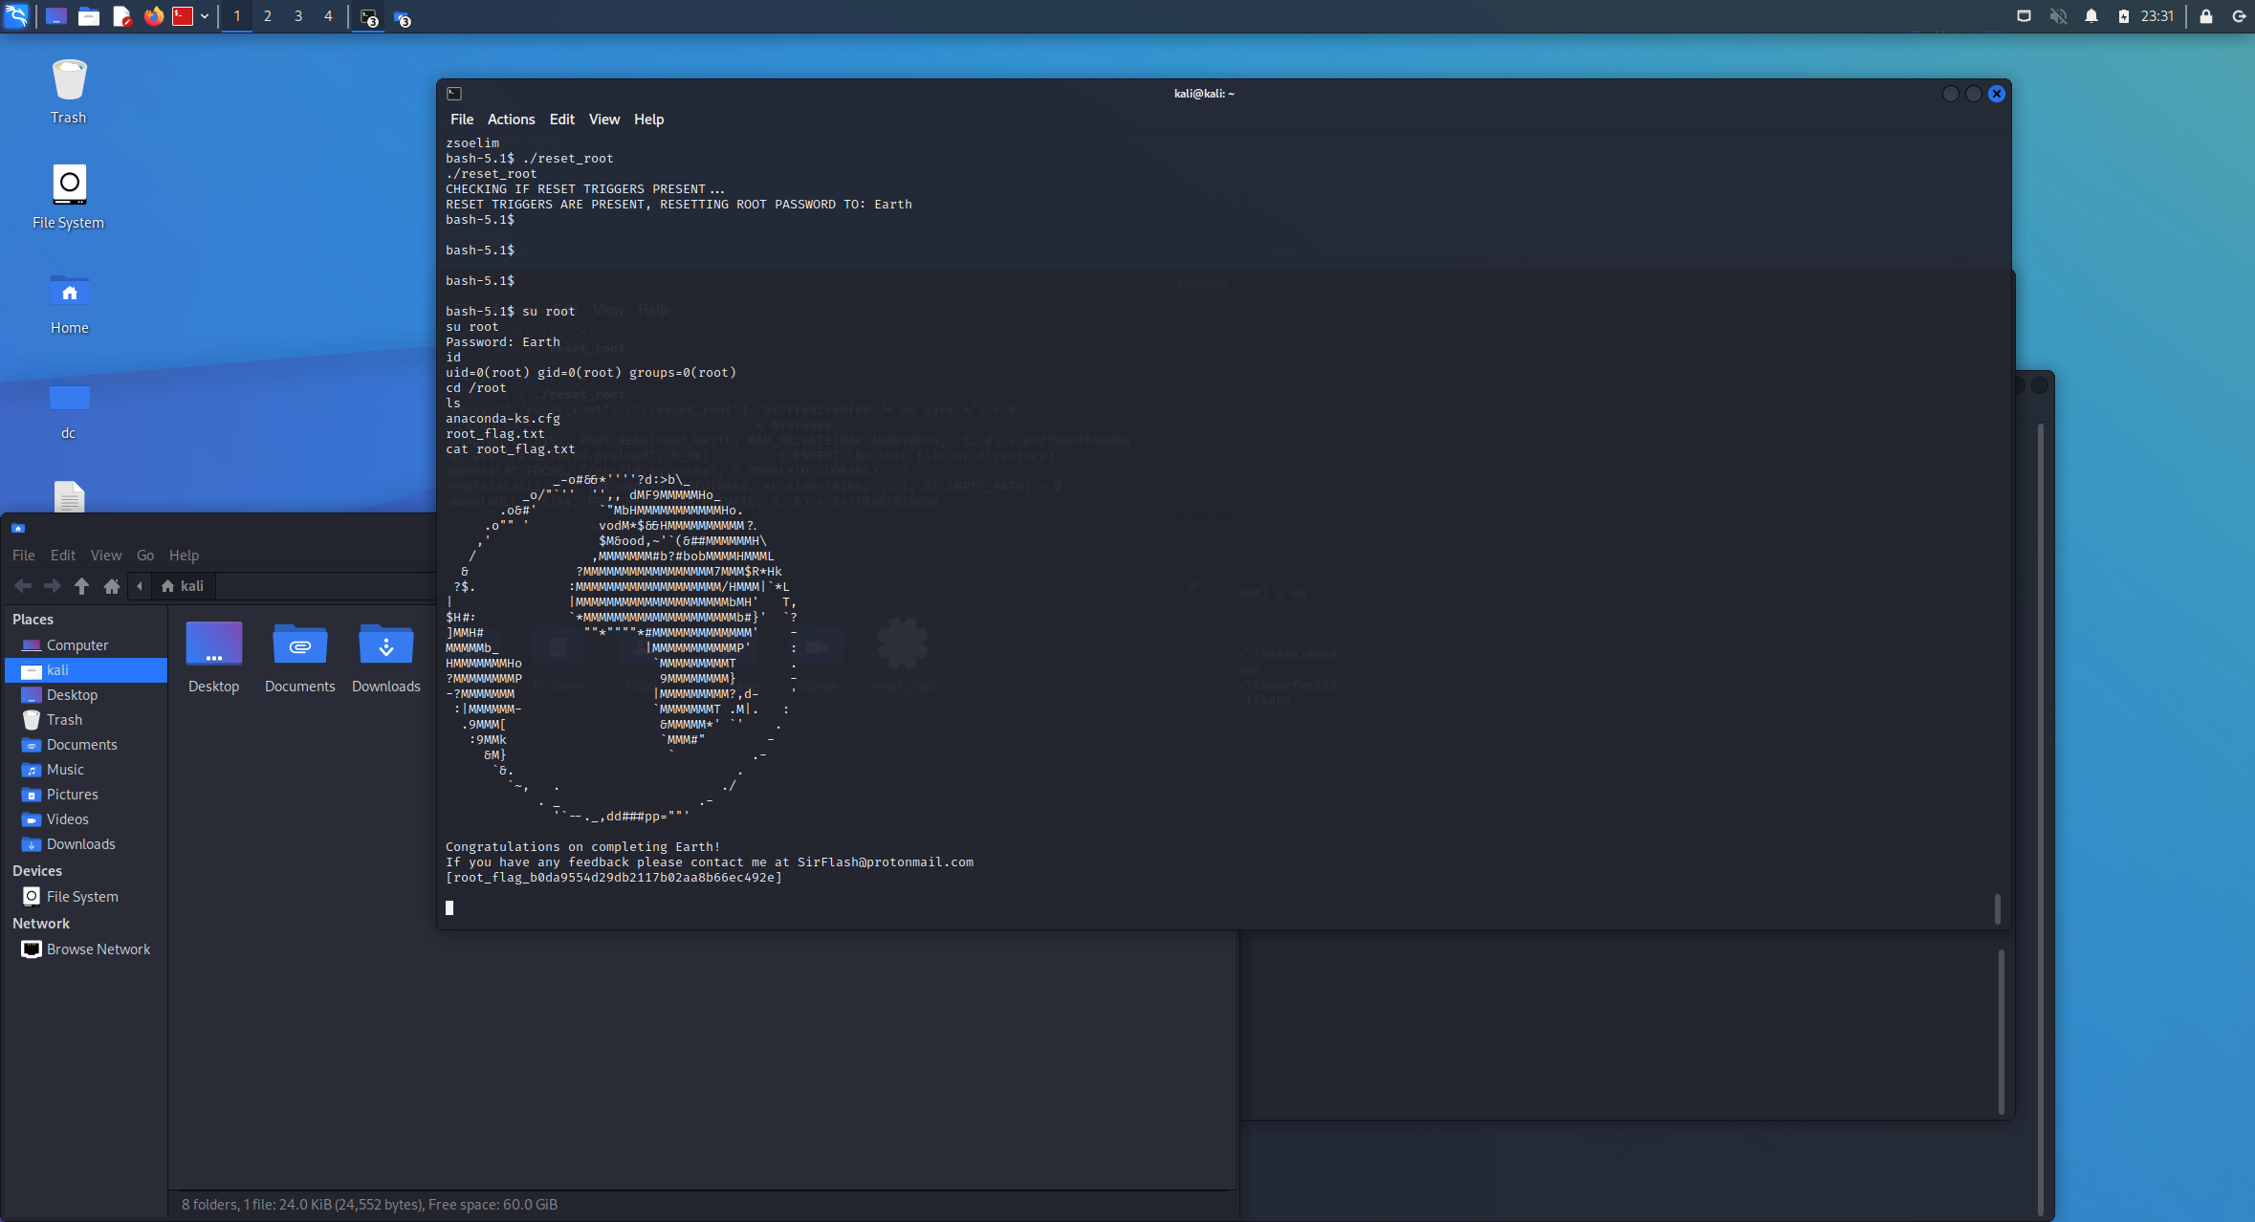Click the file manager windows group in the taskbar
2255x1222 pixels.
[403, 17]
